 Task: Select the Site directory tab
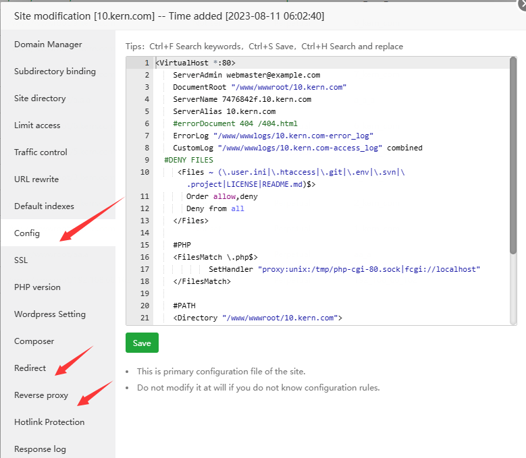(40, 98)
